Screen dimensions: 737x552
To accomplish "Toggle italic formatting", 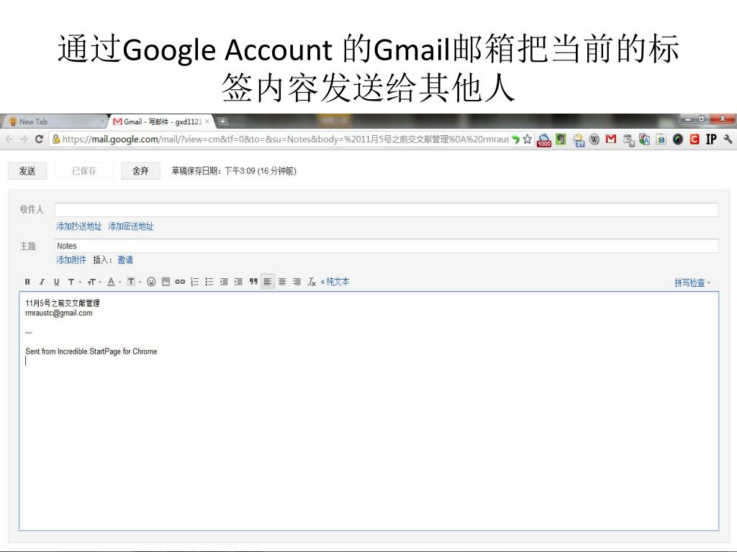I will click(x=42, y=282).
